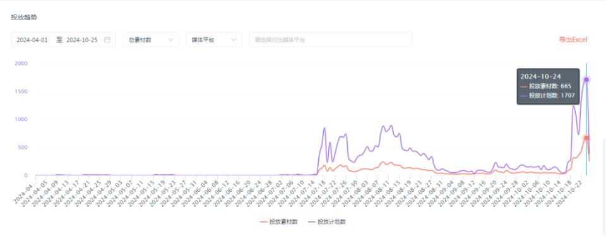Click the 2024-07-18 purple peak on chart

pos(324,128)
